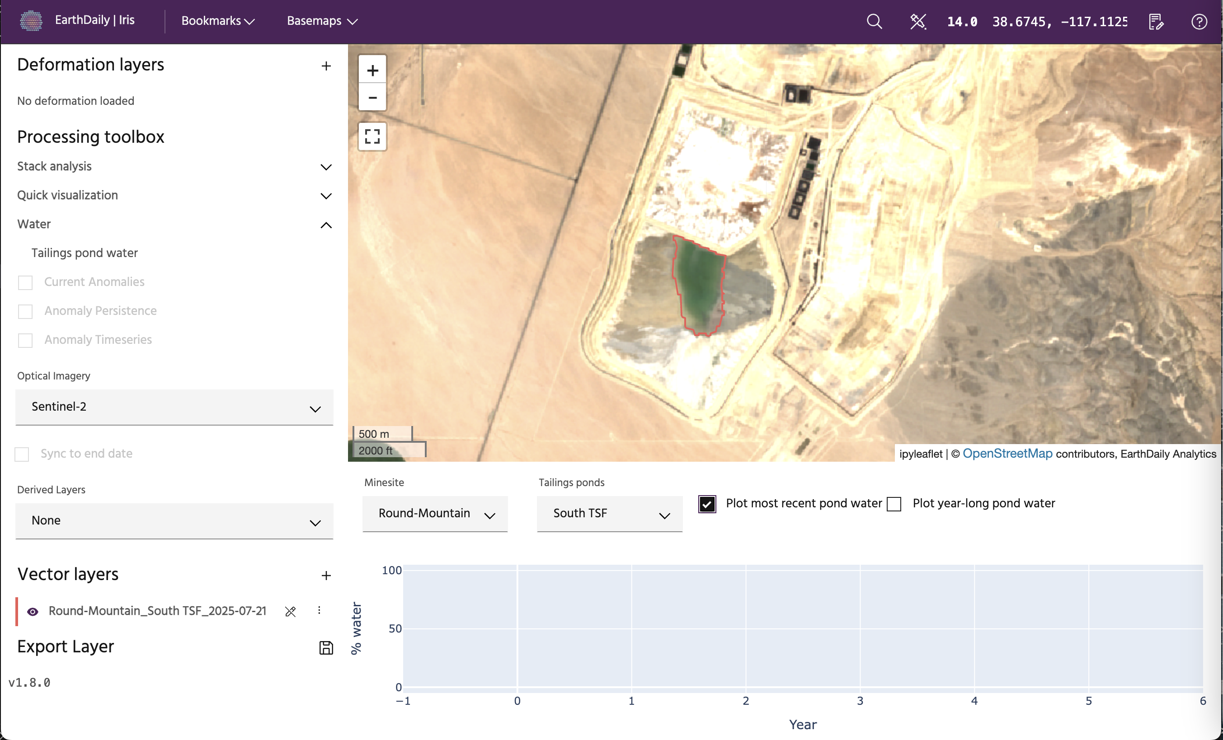Zoom in on the map

(372, 70)
